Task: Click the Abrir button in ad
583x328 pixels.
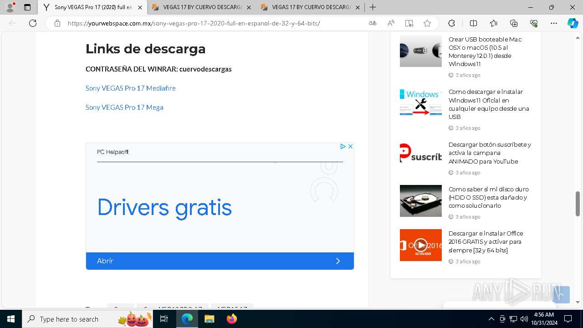Action: [x=220, y=261]
